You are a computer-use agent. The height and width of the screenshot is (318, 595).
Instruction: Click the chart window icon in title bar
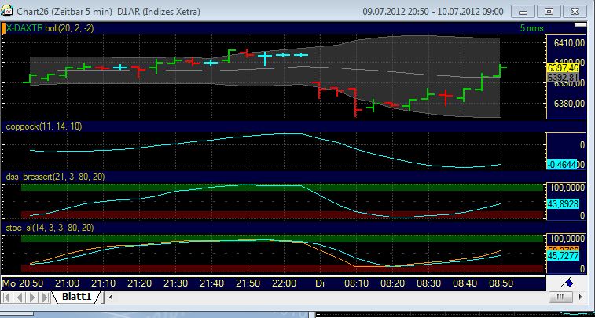click(x=6, y=11)
